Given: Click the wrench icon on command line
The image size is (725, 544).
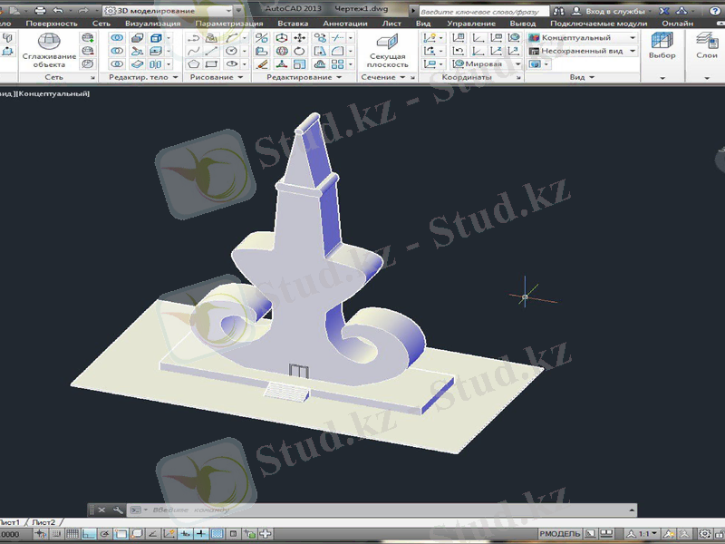Looking at the screenshot, I should 118,510.
